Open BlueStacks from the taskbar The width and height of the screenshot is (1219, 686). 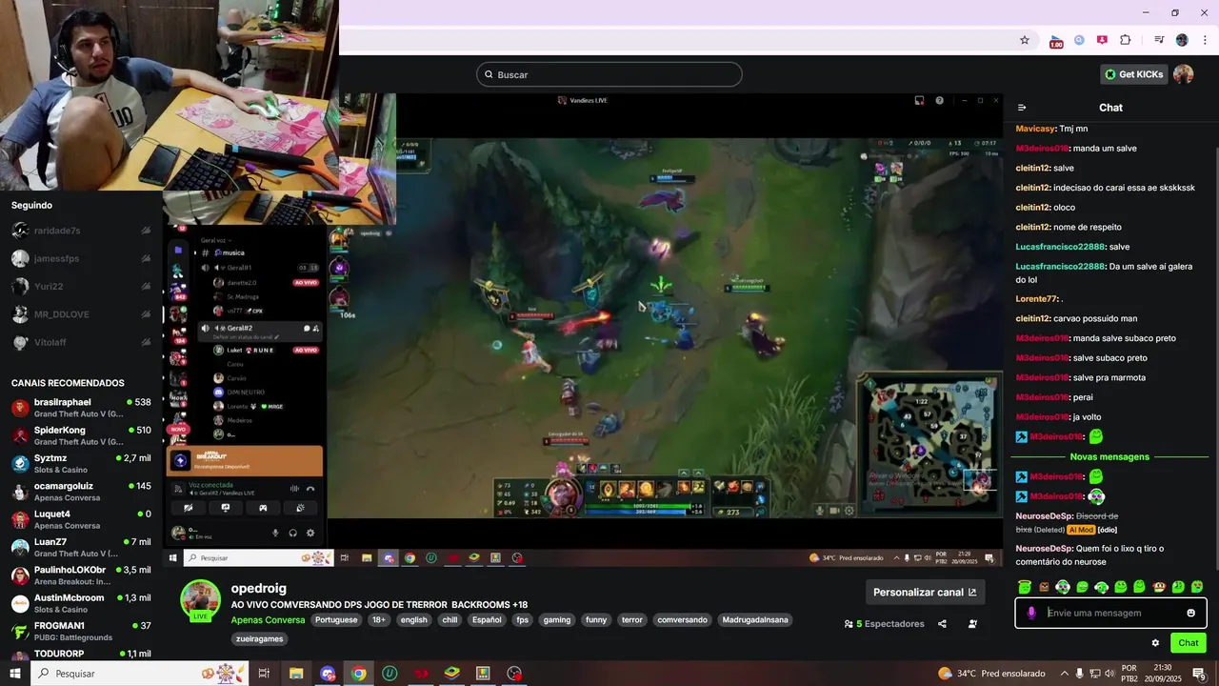tap(451, 674)
